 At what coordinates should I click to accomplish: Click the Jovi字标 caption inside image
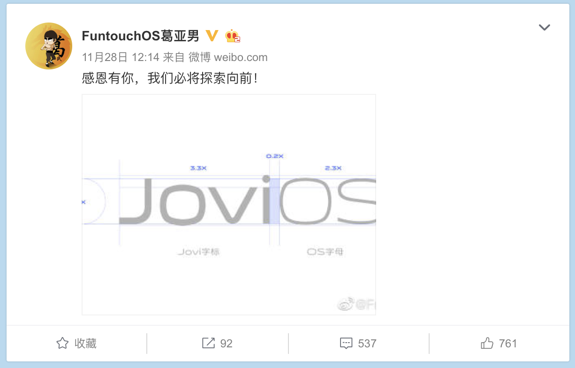[199, 252]
